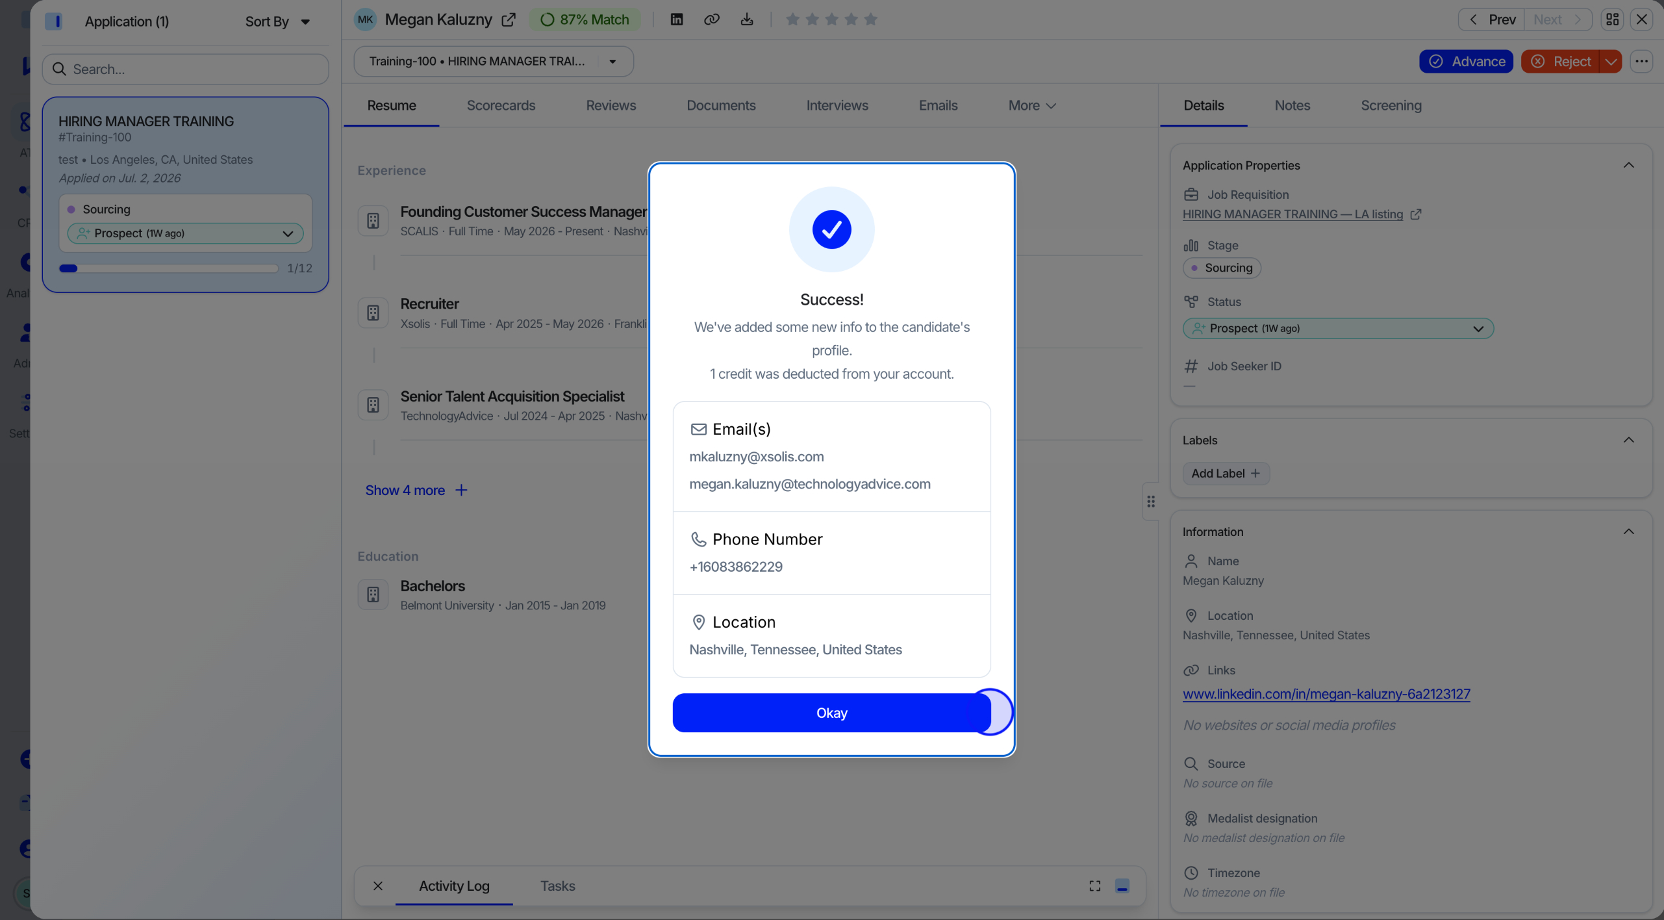Open the Screening tab in right panel
This screenshot has height=920, width=1664.
coord(1391,105)
